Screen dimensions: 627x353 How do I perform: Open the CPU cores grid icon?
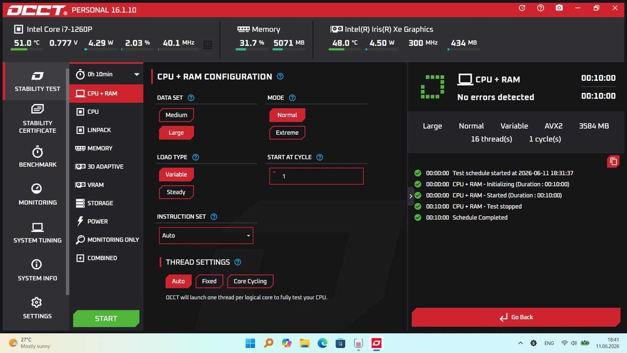[208, 45]
